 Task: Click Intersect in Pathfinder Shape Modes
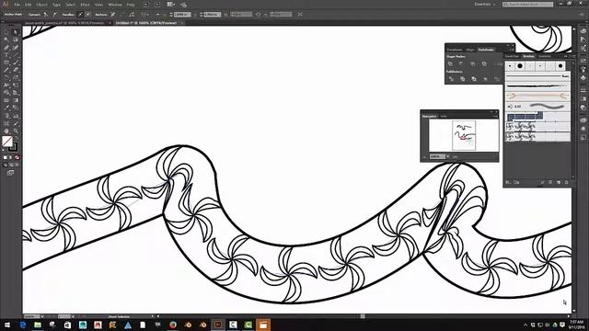[473, 63]
